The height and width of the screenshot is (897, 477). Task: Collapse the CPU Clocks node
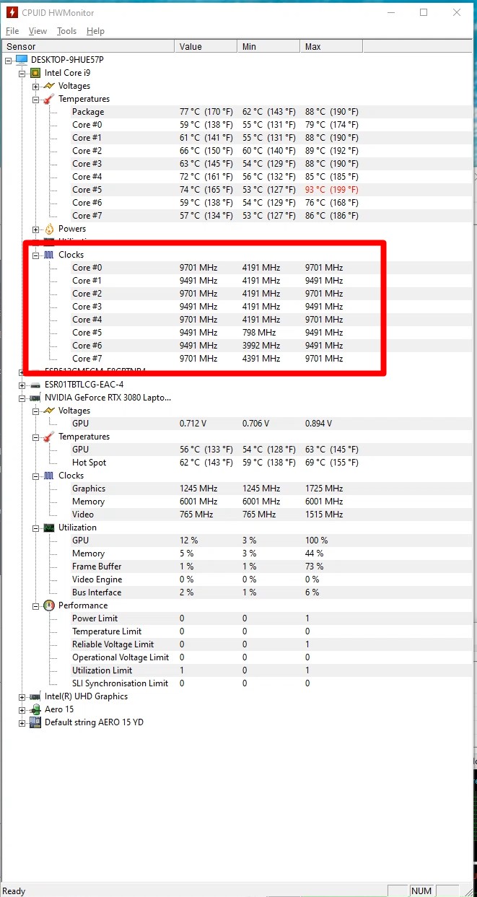35,255
